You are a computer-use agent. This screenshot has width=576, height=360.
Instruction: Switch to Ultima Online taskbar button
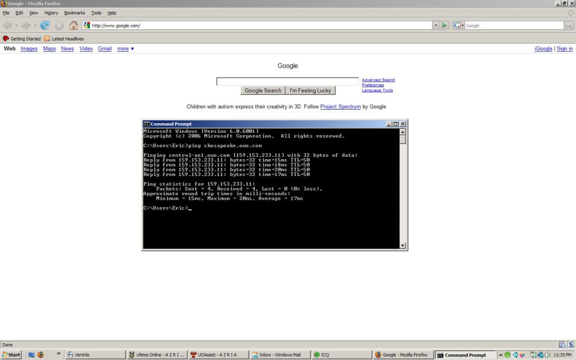(157, 355)
